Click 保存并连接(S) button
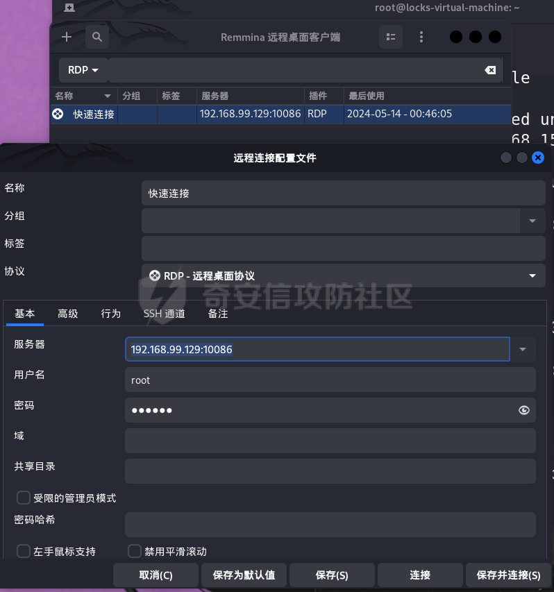The height and width of the screenshot is (592, 554). click(508, 575)
